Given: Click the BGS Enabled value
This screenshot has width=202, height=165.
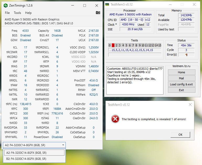Looking at the screenshot, I should coord(25,35).
